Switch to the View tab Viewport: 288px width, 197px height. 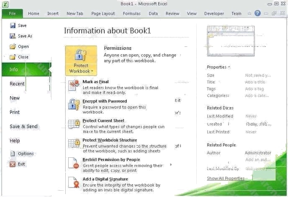click(x=192, y=13)
